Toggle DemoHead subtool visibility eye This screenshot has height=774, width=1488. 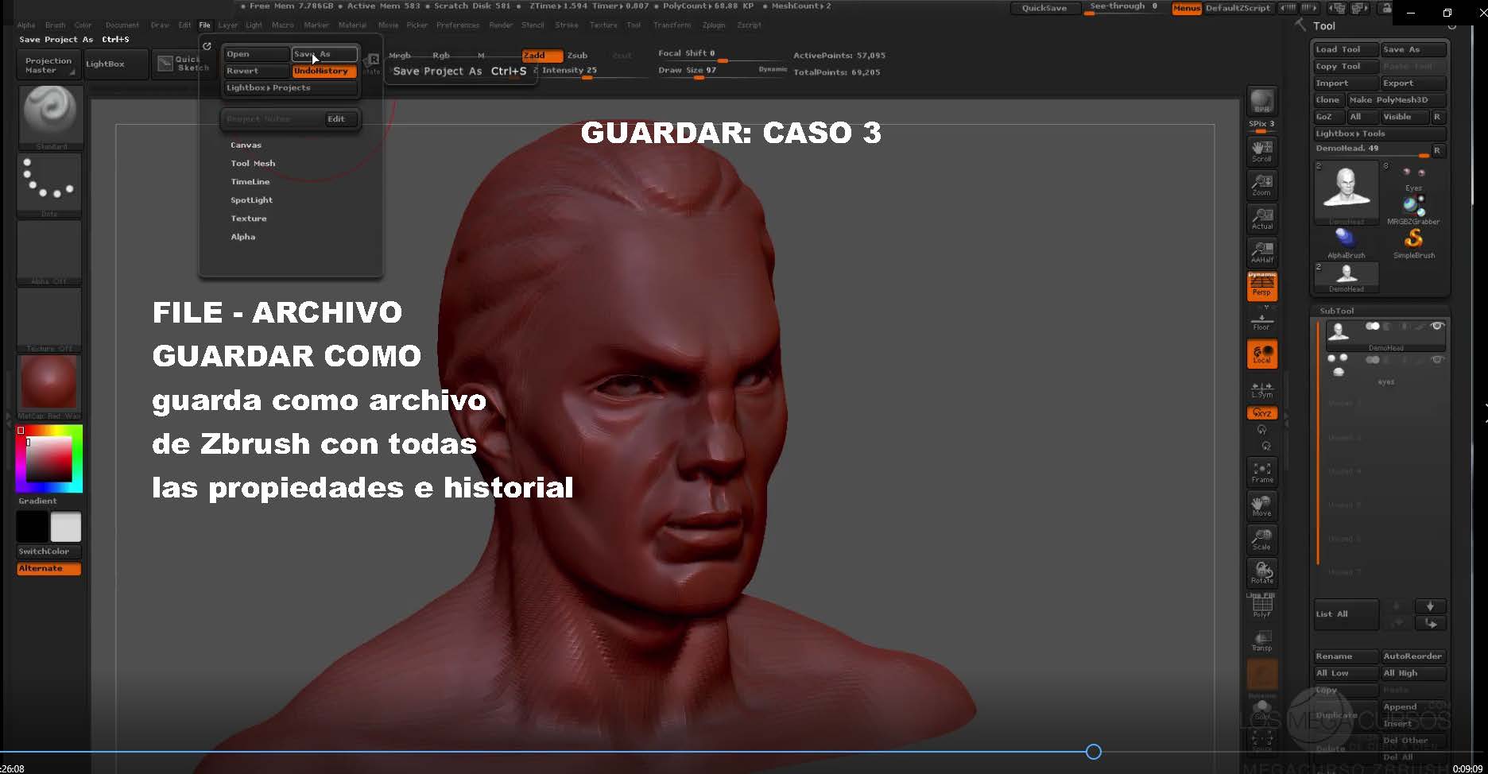(x=1437, y=327)
